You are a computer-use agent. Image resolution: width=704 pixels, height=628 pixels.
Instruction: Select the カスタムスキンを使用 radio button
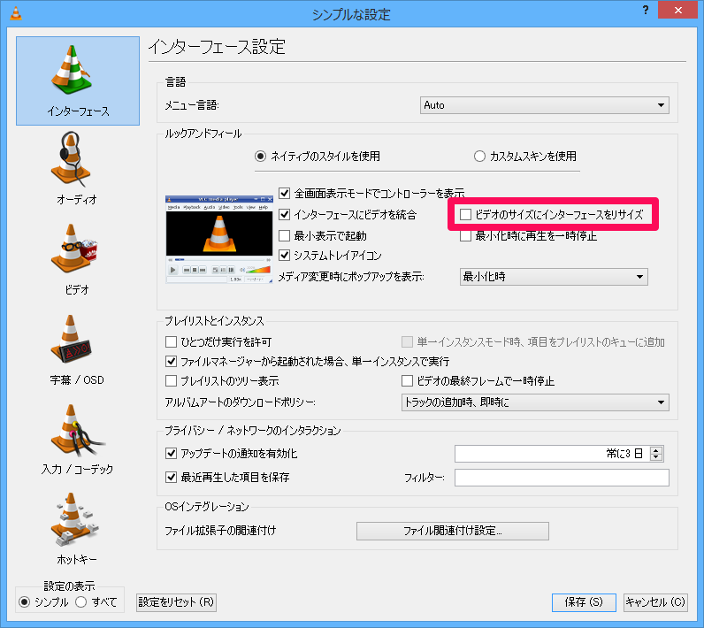coord(479,157)
